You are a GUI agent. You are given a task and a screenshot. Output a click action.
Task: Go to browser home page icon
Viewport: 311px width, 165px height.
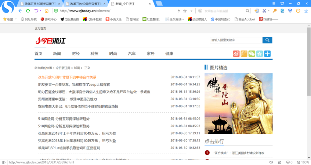(x=46, y=11)
